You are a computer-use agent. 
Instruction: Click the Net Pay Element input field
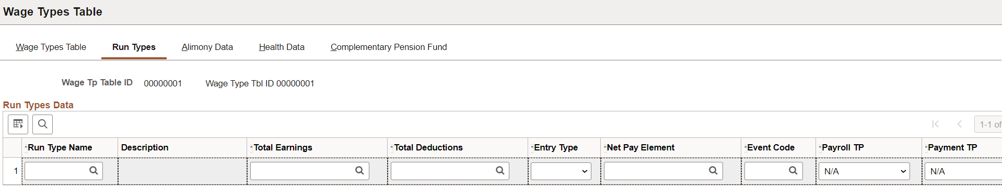point(663,171)
